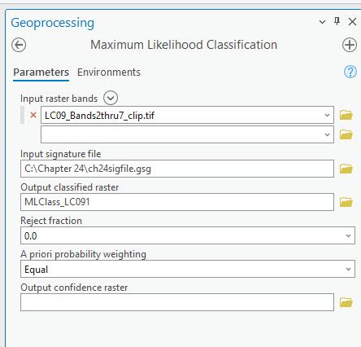361x347 pixels.
Task: Browse for first input raster band folder icon
Action: coord(346,115)
